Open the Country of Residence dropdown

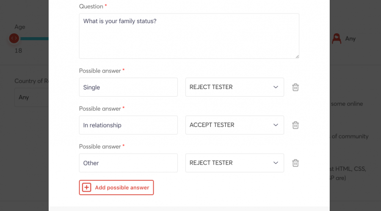coord(32,97)
